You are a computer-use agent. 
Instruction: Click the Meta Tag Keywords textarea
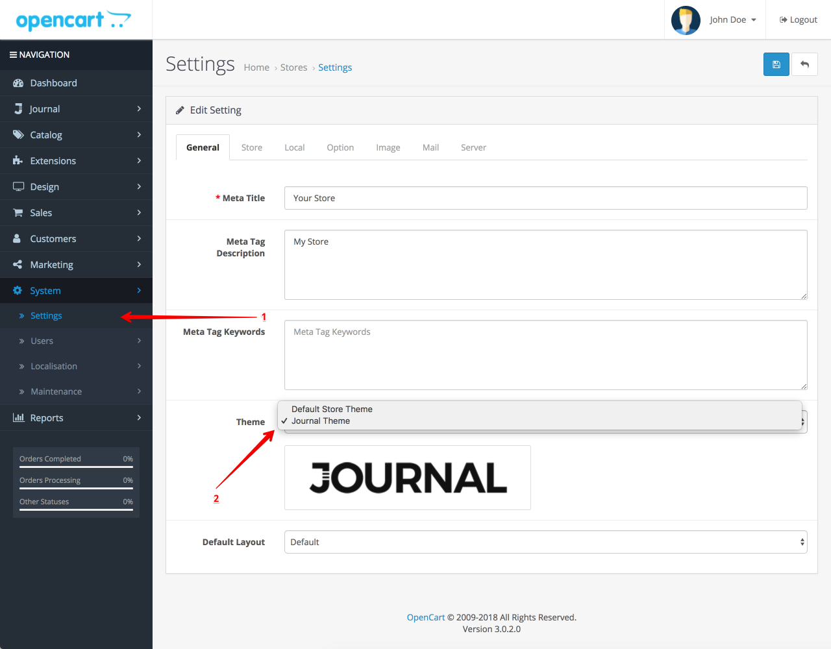(546, 355)
